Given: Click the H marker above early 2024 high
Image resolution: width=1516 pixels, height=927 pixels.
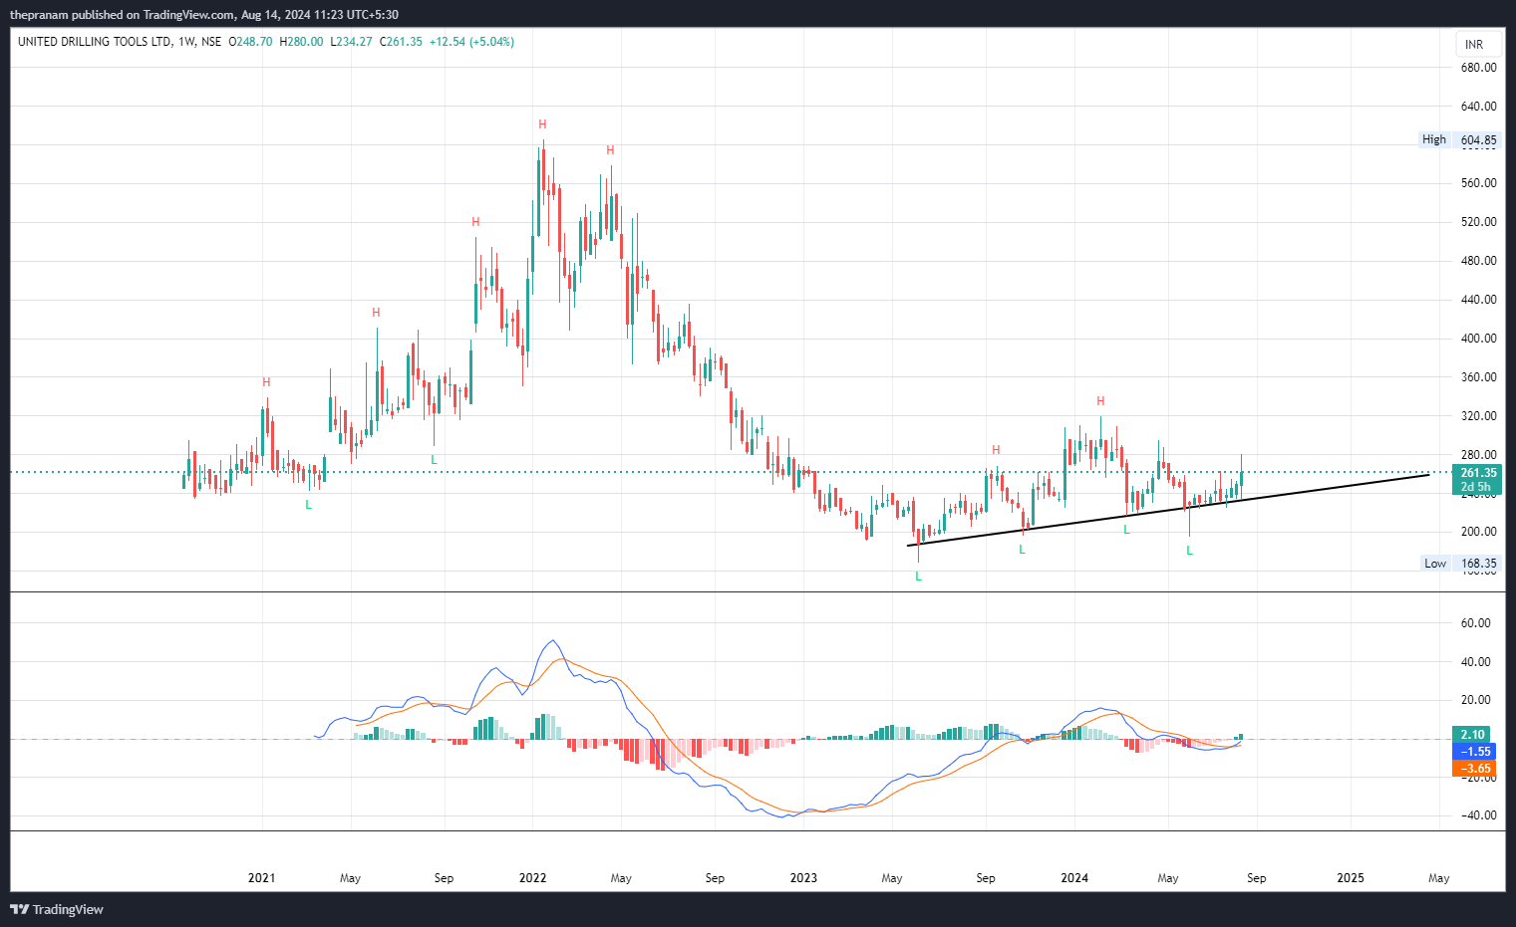Looking at the screenshot, I should click(1100, 401).
